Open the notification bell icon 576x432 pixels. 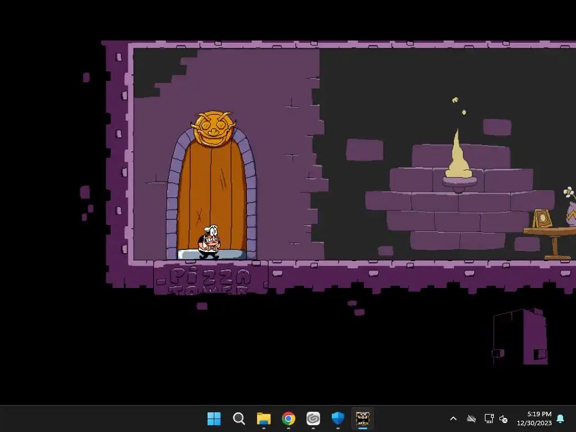pyautogui.click(x=561, y=418)
